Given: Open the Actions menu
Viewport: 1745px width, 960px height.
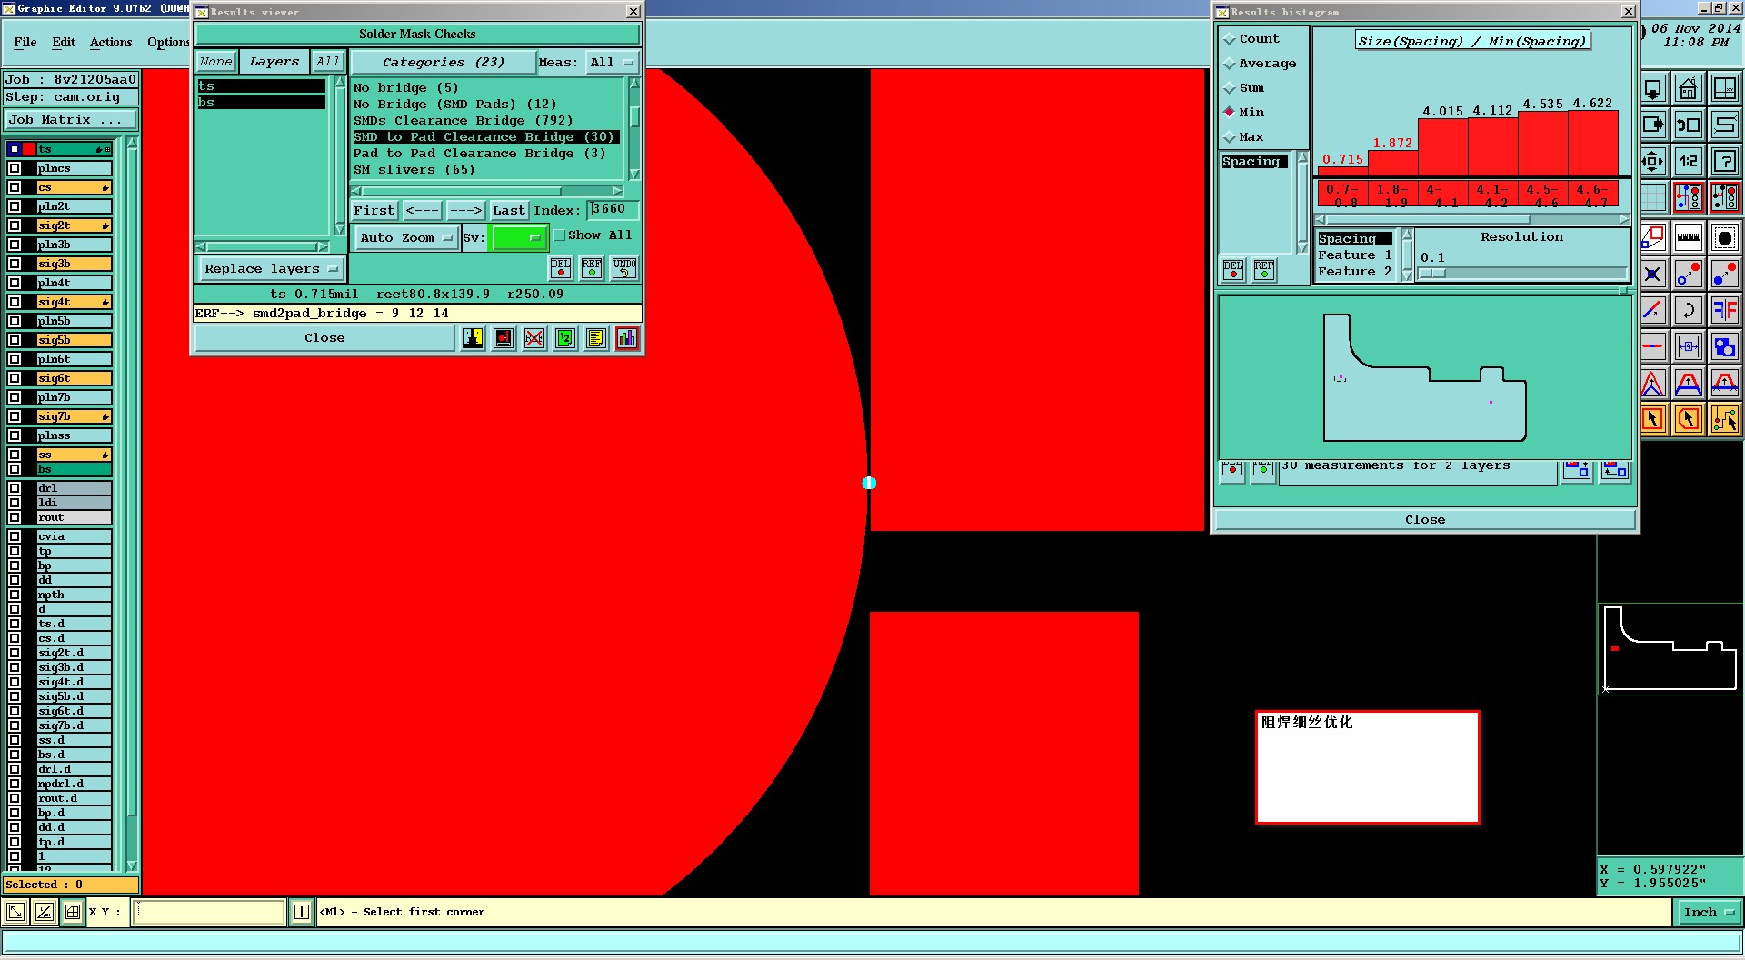Looking at the screenshot, I should coord(111,42).
